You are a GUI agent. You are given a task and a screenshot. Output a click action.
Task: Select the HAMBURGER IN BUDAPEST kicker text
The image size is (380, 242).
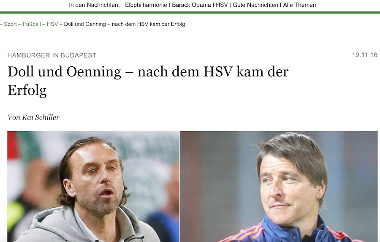point(52,55)
